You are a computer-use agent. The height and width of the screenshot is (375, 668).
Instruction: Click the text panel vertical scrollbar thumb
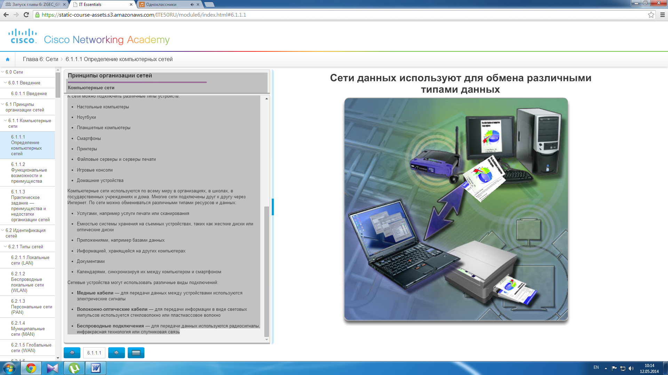pos(267,271)
